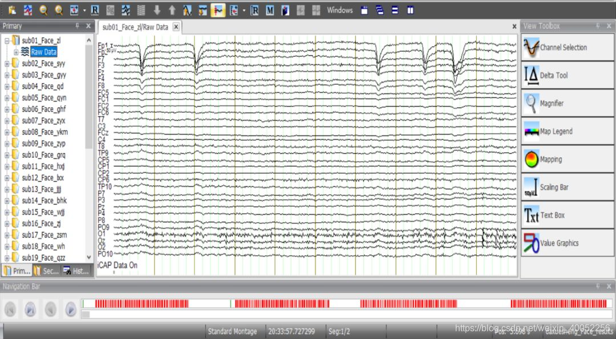Switch to the Sec... tab
Viewport: 616px width, 339px height.
46,271
